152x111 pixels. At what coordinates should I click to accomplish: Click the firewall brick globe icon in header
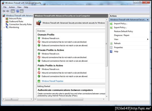(x=39, y=23)
